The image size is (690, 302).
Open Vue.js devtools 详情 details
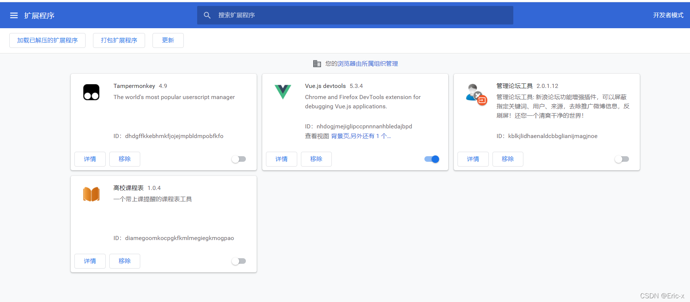[282, 159]
